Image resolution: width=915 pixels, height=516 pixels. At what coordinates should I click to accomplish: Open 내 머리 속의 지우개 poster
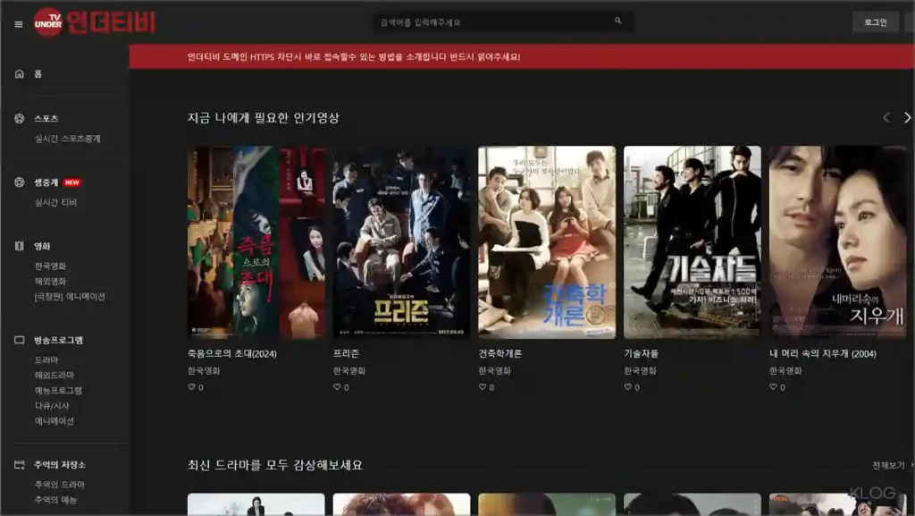[x=838, y=242]
